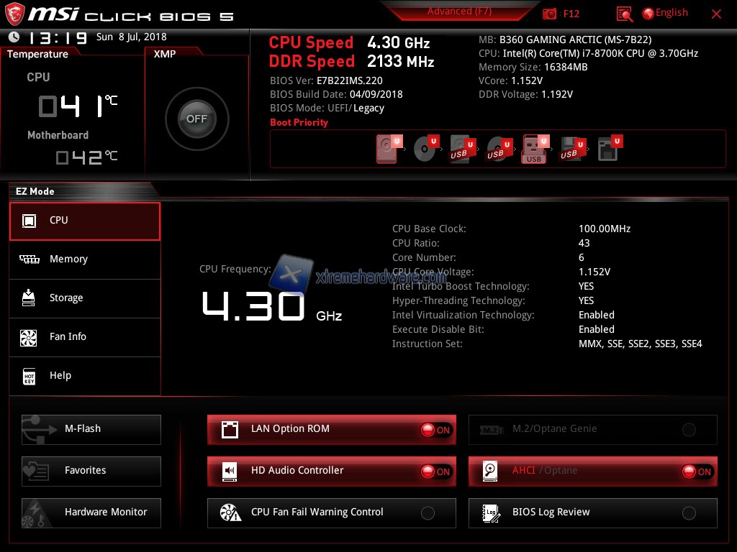
Task: Toggle HD Audio Controller off
Action: (x=436, y=471)
